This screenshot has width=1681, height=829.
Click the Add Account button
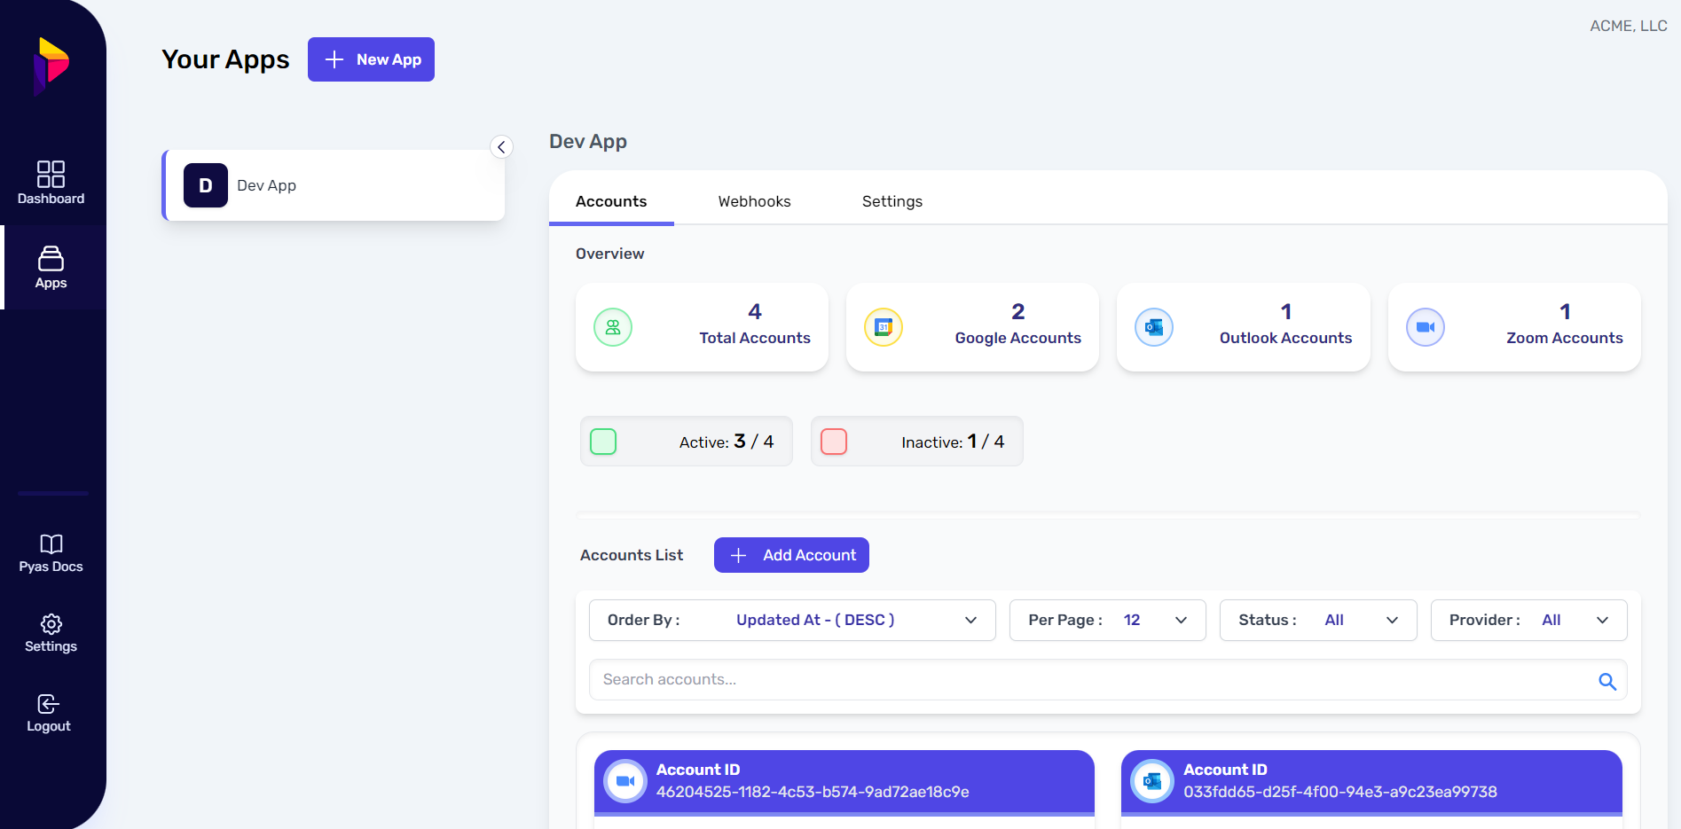(791, 555)
